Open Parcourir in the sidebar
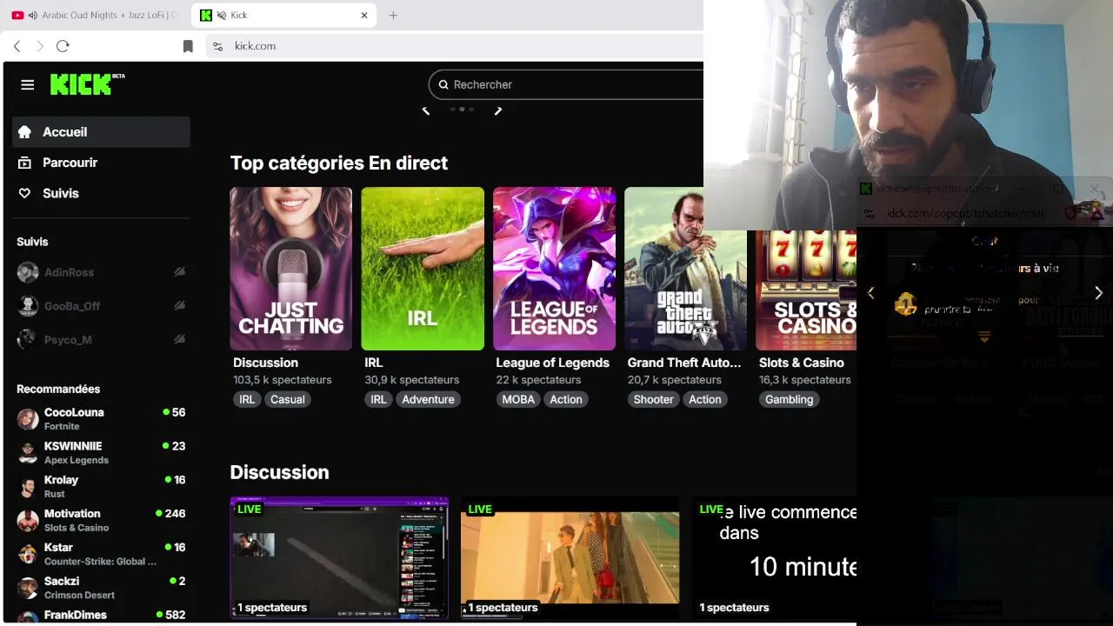 tap(101, 163)
